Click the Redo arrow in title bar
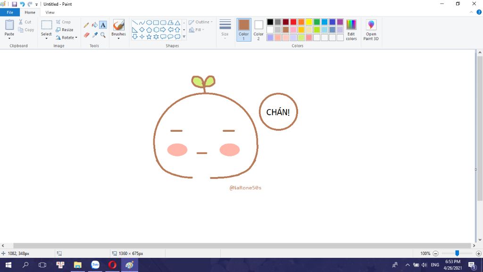The height and width of the screenshot is (272, 483). click(30, 4)
